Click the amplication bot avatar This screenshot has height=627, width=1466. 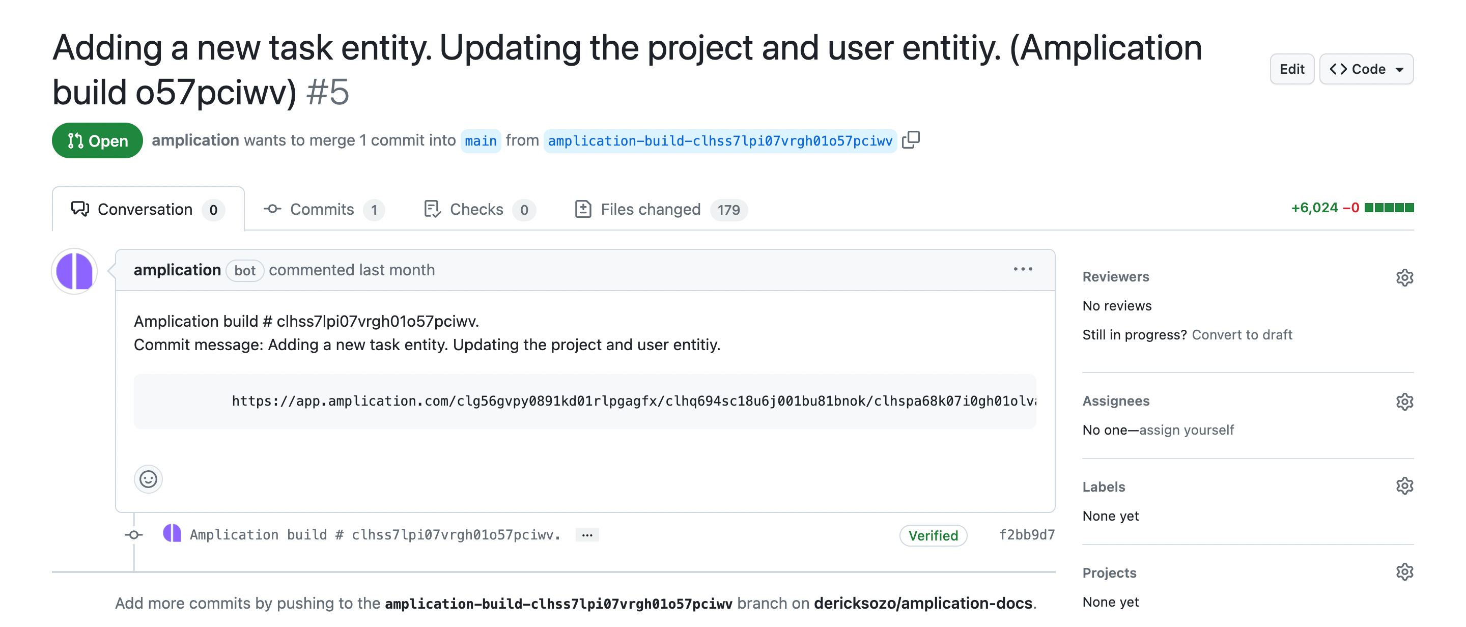(x=74, y=271)
